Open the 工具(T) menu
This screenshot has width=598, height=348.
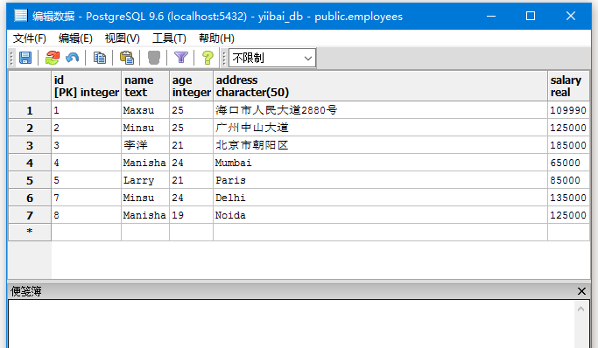coord(169,38)
